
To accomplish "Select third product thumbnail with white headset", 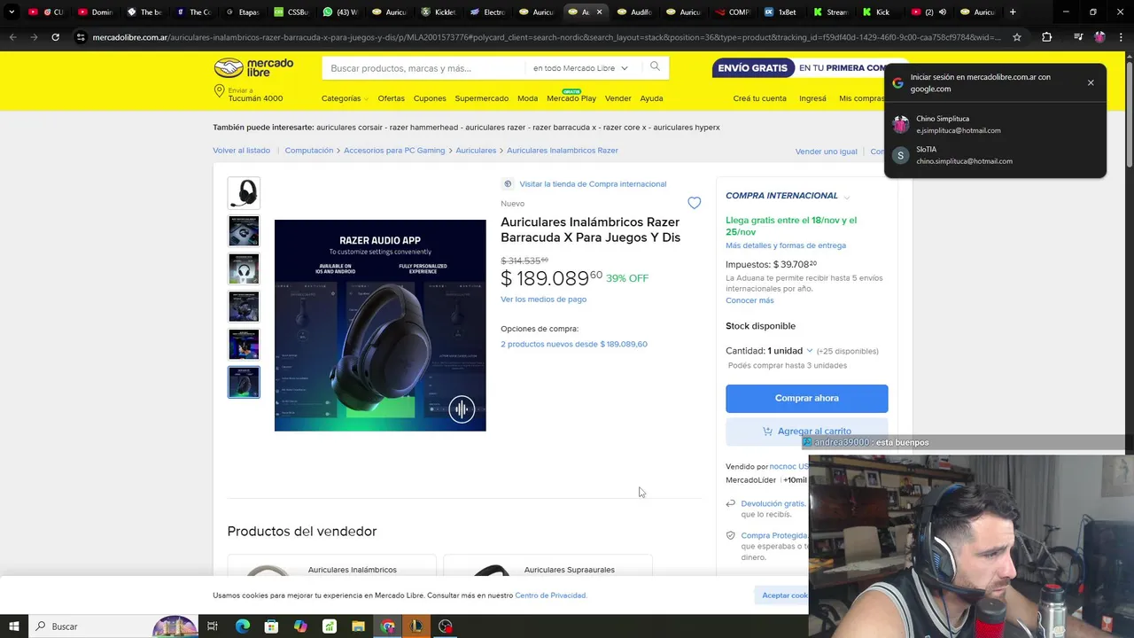I will tap(244, 268).
